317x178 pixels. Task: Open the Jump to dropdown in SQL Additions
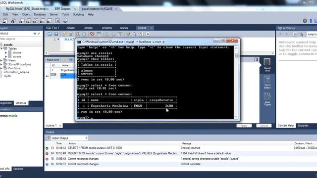point(312,34)
